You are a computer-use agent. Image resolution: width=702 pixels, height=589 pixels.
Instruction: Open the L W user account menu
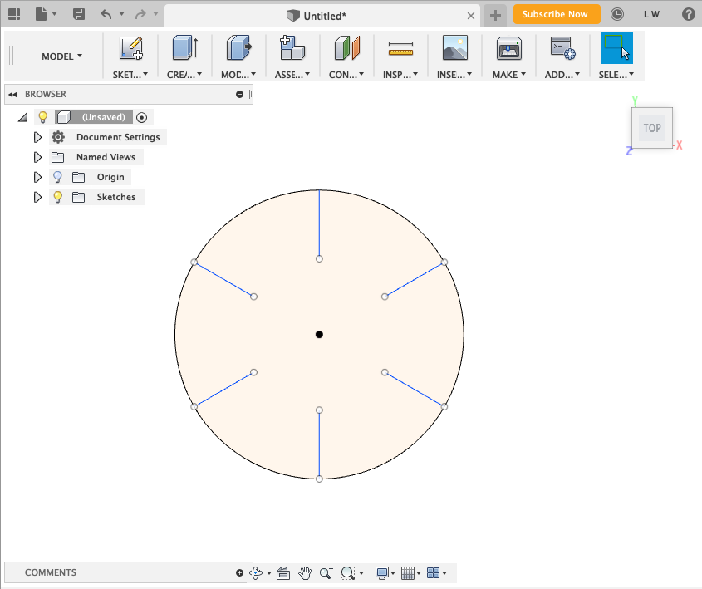[x=651, y=14]
